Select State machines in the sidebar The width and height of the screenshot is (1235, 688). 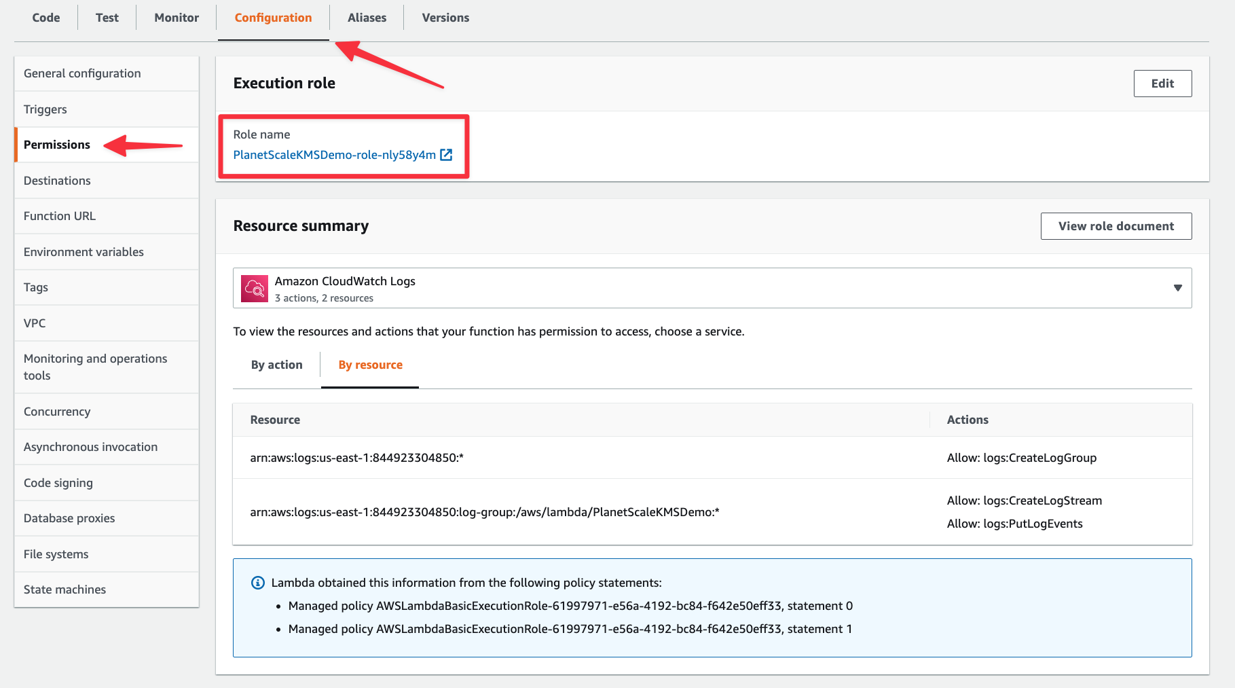click(x=107, y=590)
